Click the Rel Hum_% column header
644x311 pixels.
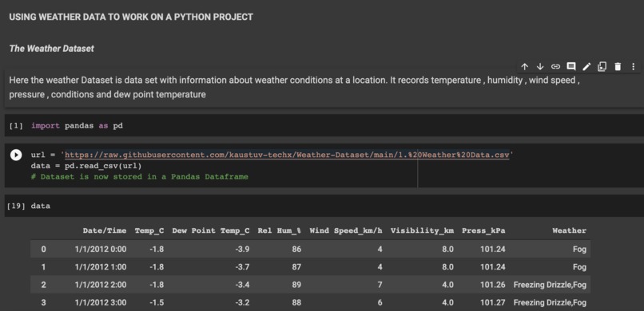pyautogui.click(x=280, y=230)
